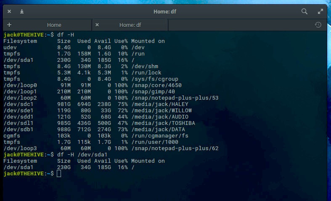Viewport: 331px width, 201px height.
Task: Click the cursor at the last prompt
Action: pos(59,174)
